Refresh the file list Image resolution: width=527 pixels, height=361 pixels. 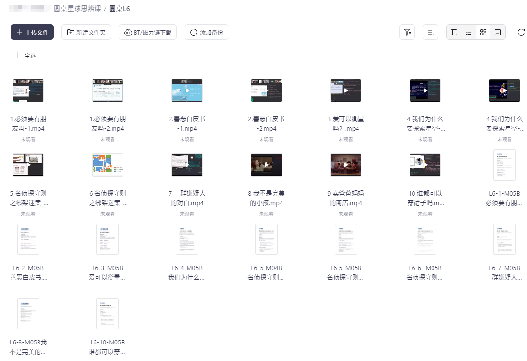pyautogui.click(x=521, y=32)
